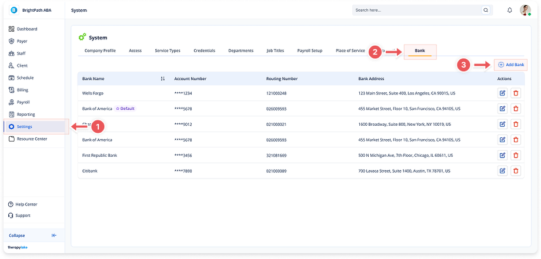Collapse the left sidebar
The width and height of the screenshot is (541, 259).
[x=54, y=236]
